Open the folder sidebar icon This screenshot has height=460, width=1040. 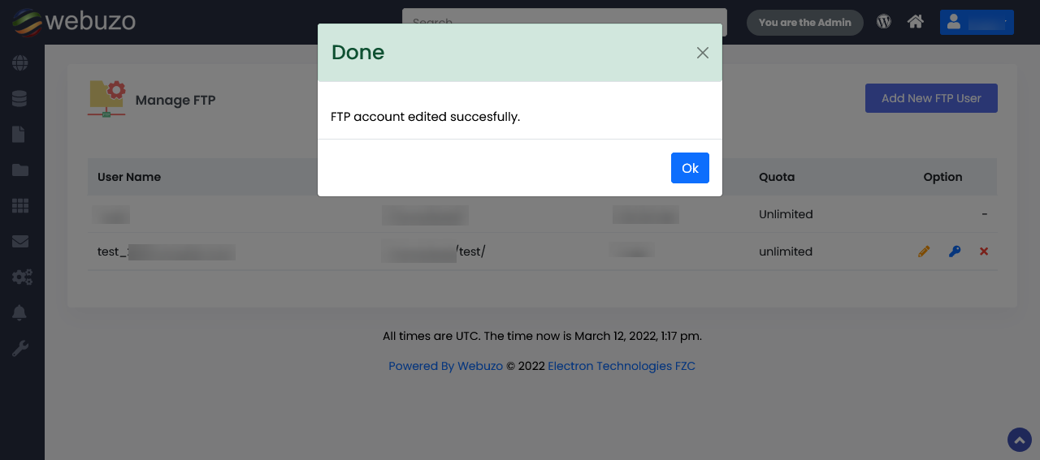(20, 170)
